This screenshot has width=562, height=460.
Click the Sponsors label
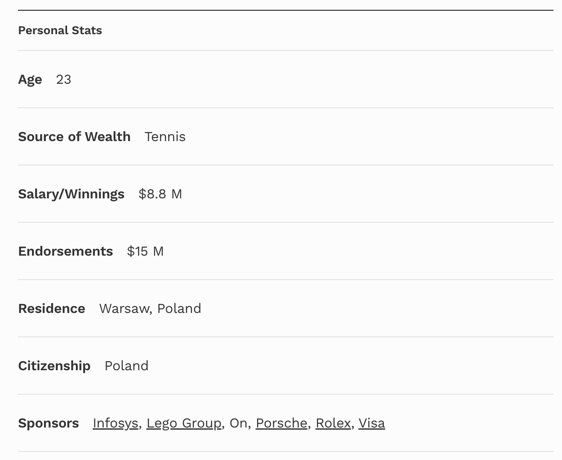(48, 423)
